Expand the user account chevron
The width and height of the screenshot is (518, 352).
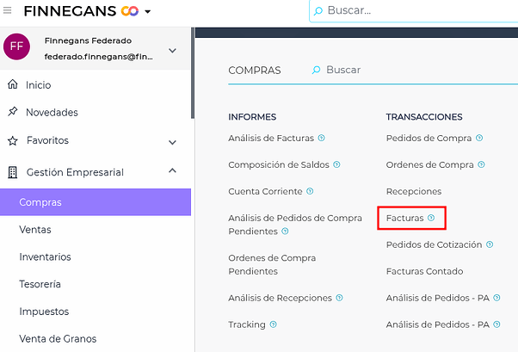tap(172, 51)
